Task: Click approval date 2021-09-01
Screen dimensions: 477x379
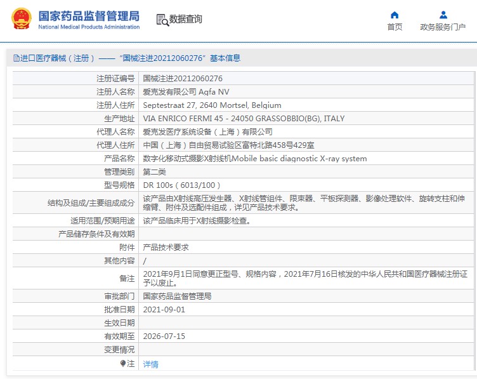Action: point(164,310)
